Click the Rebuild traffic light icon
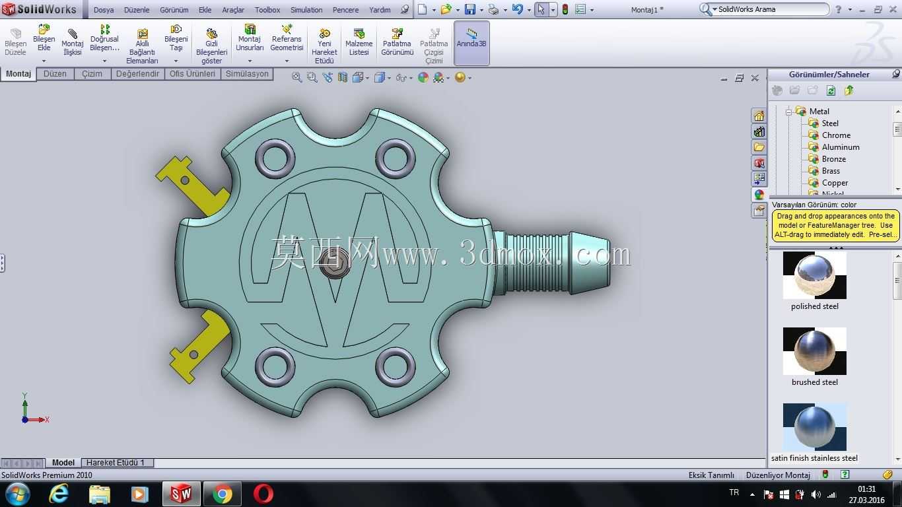This screenshot has height=507, width=902. pos(565,9)
